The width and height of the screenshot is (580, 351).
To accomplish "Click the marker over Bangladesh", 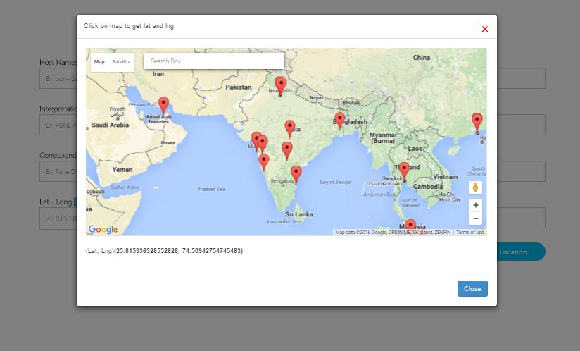I will click(x=339, y=119).
